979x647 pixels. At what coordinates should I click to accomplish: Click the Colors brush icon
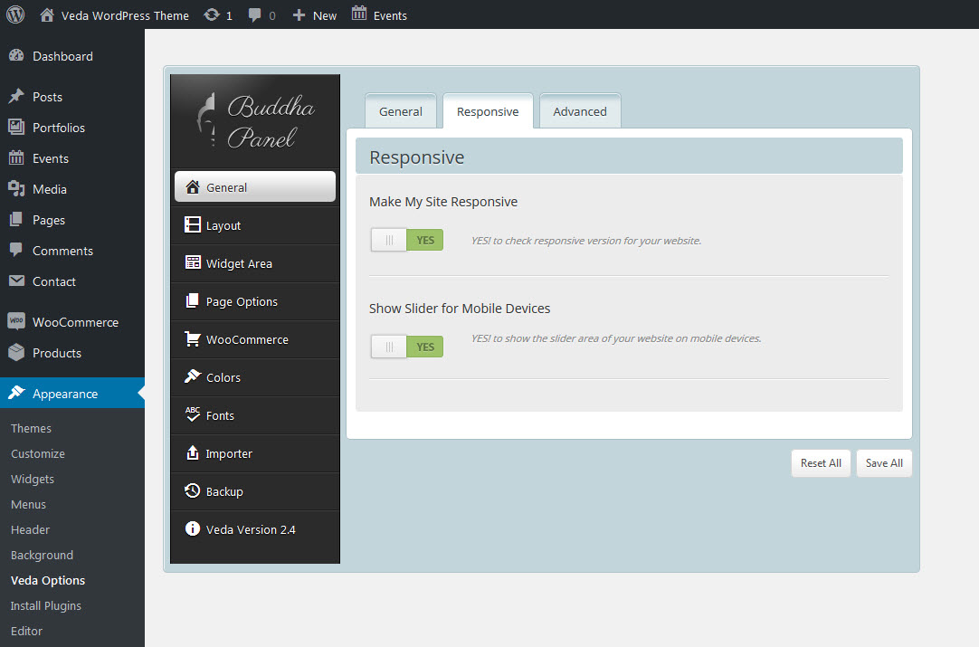[193, 376]
